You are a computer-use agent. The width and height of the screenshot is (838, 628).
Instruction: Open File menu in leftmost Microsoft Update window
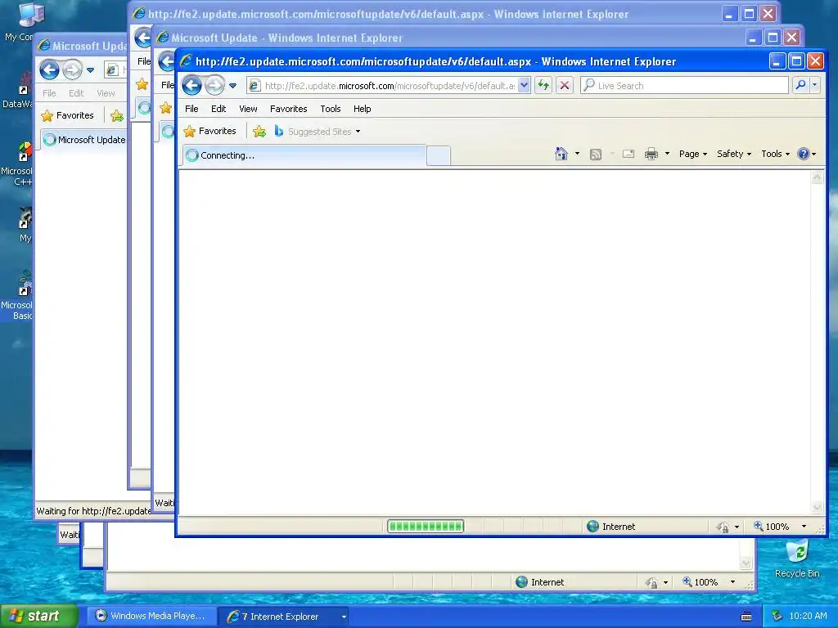(49, 93)
